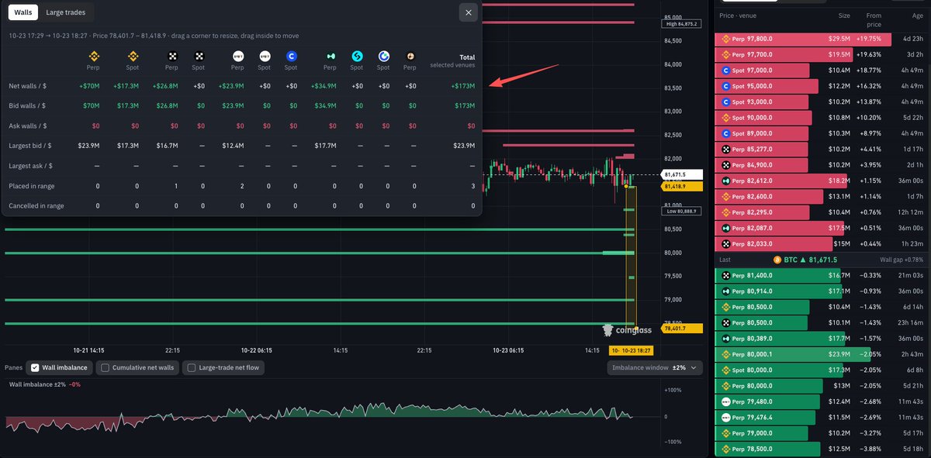
Task: Select the Perp 79,000.0 bid wall row
Action: pyautogui.click(x=822, y=433)
